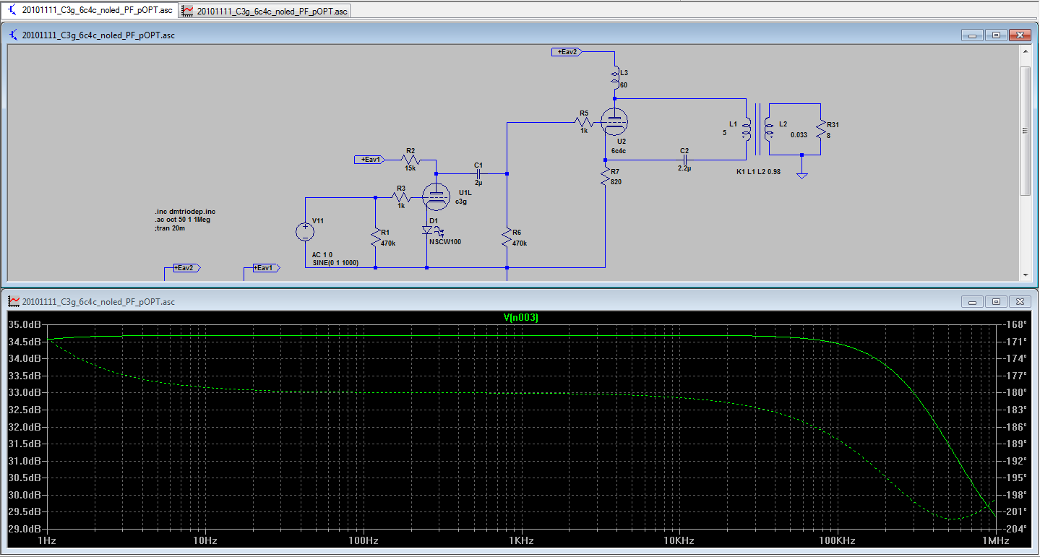
Task: Select transformer secondary L2
Action: pyautogui.click(x=770, y=129)
